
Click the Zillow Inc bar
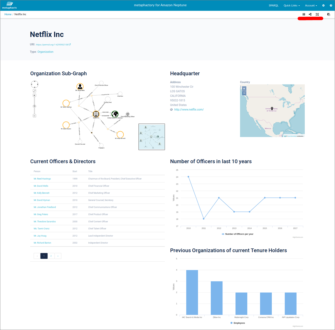point(217,298)
